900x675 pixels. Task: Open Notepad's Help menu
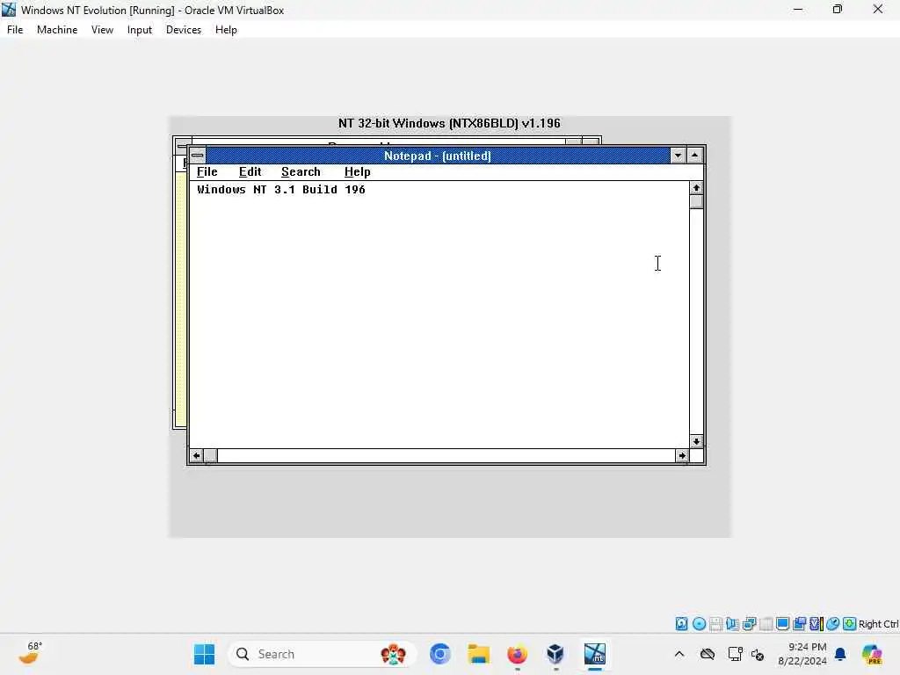(357, 172)
